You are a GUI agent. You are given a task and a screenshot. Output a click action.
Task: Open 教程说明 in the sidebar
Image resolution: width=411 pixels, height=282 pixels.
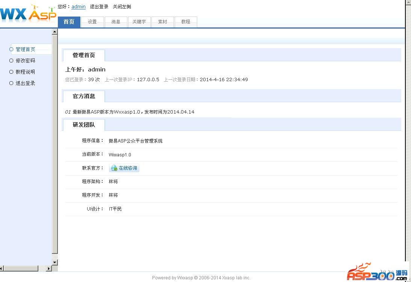25,72
